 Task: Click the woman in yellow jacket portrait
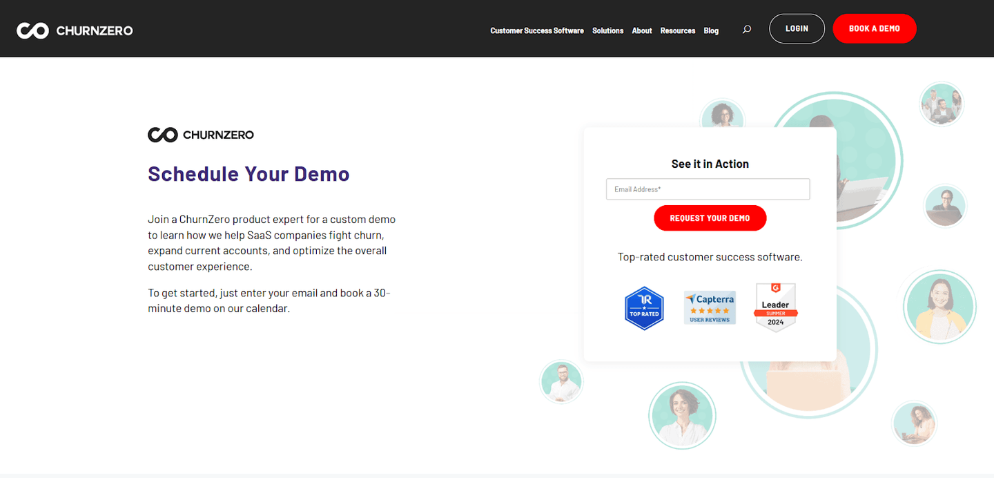pyautogui.click(x=939, y=306)
